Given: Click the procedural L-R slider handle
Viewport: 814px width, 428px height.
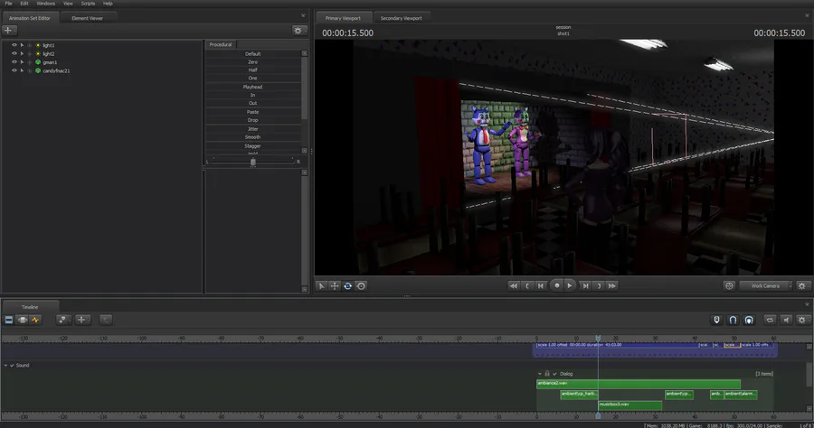Looking at the screenshot, I should click(x=253, y=163).
